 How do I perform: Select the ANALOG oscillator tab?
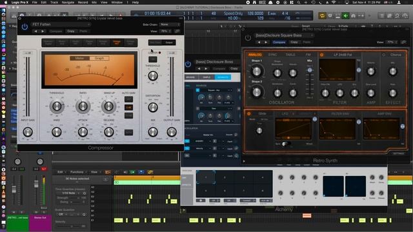coord(255,55)
